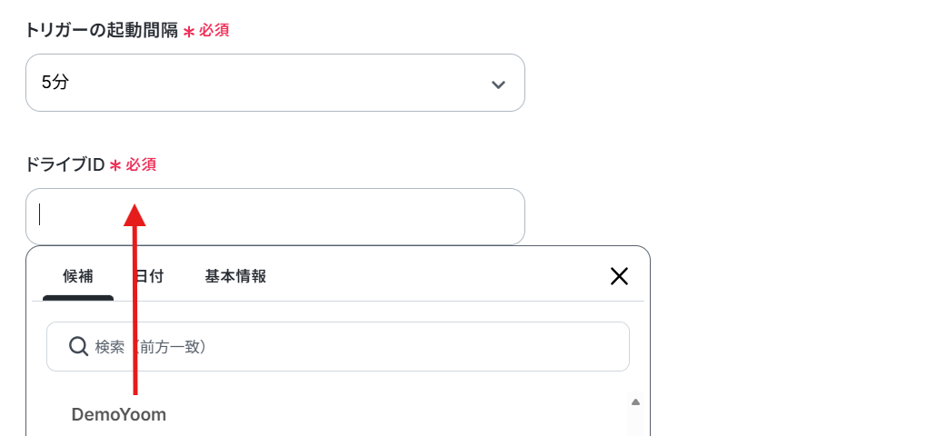Switch to the 候補 tab
The height and width of the screenshot is (436, 947).
(78, 276)
